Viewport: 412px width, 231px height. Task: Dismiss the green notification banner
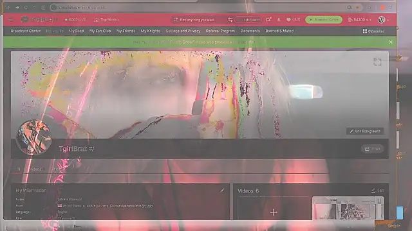(391, 42)
